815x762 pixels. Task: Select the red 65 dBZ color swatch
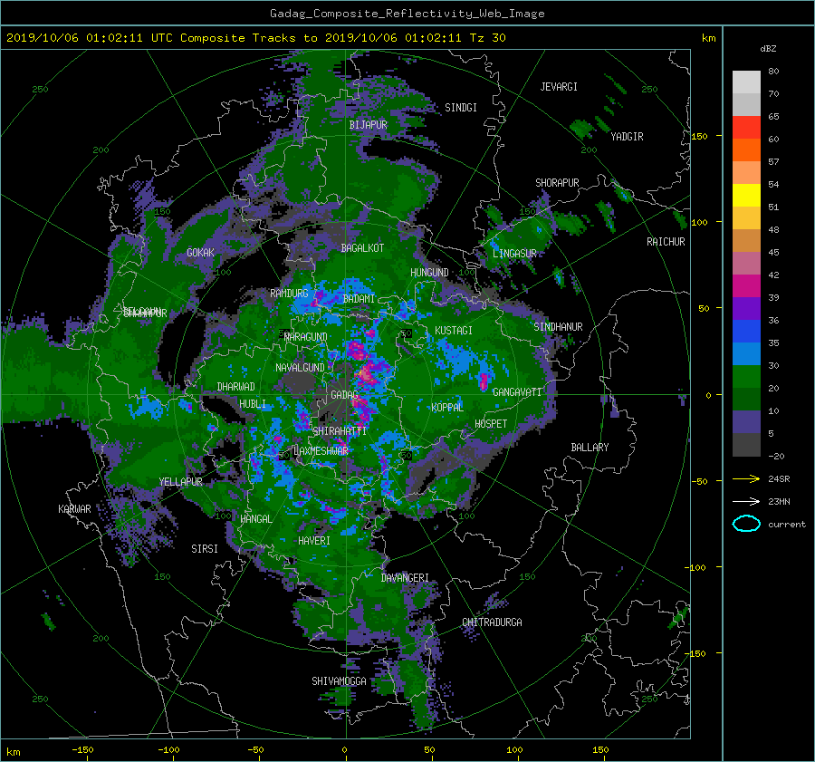coord(746,128)
